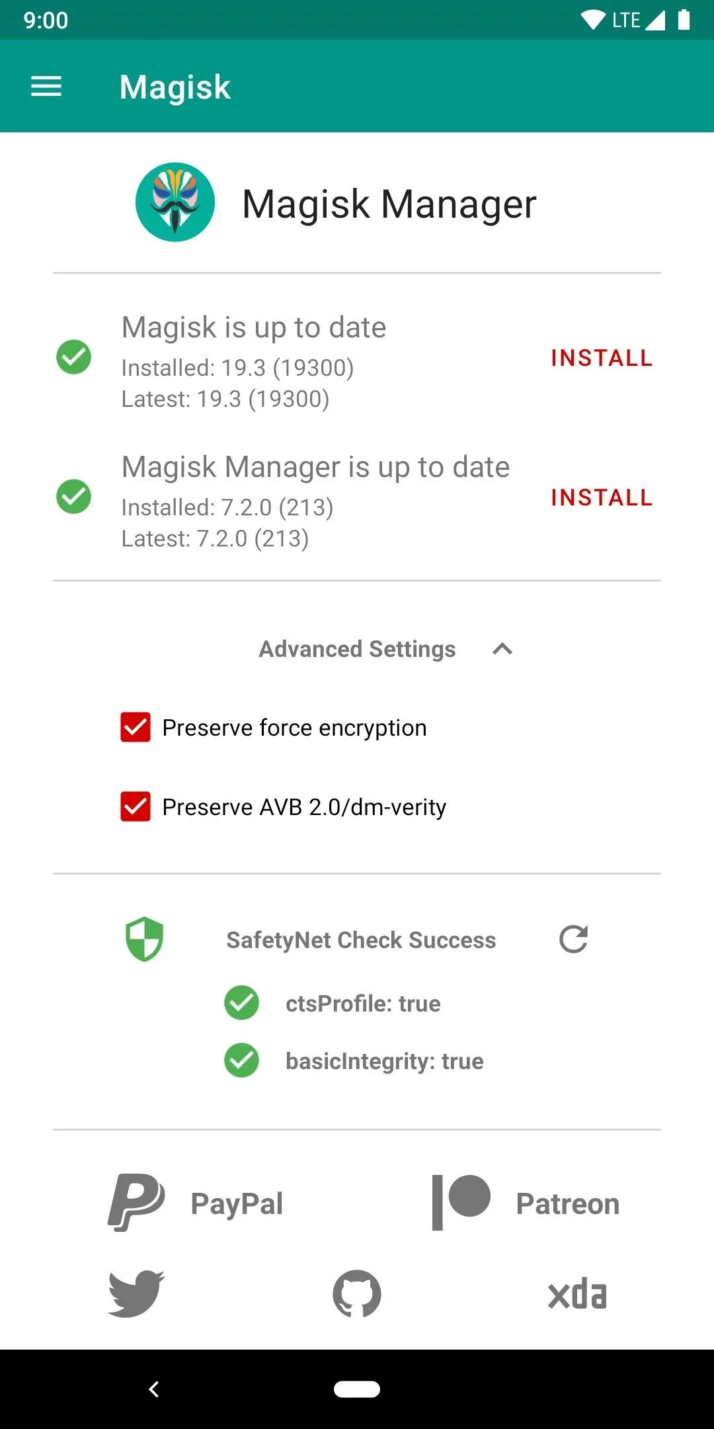Tap the Magisk title in the app bar
Image resolution: width=714 pixels, height=1429 pixels.
point(175,87)
